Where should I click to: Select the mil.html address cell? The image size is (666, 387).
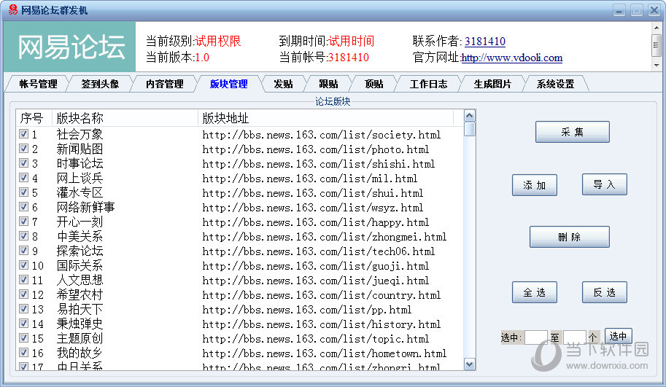click(x=309, y=179)
